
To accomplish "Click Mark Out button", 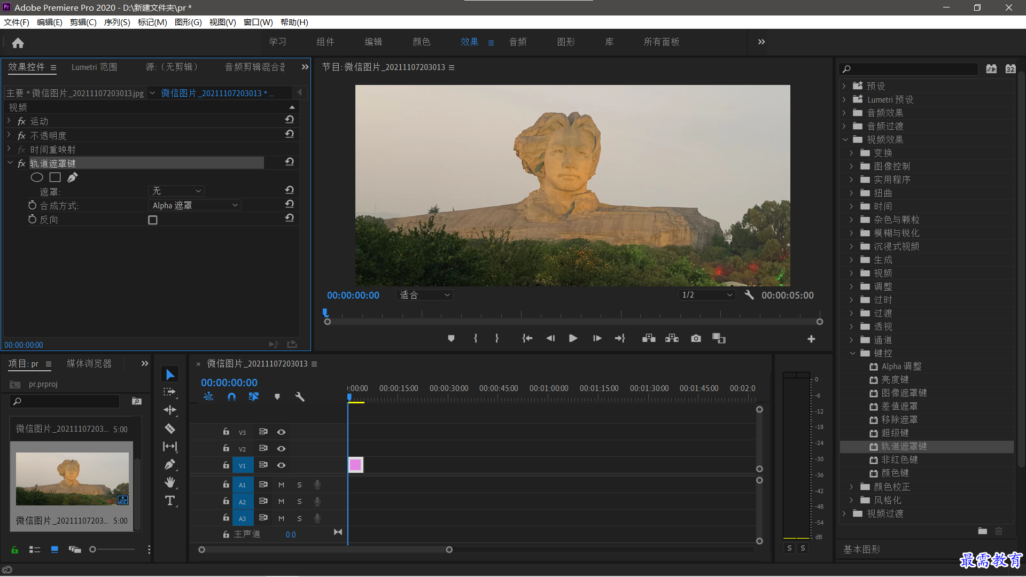I will [497, 339].
